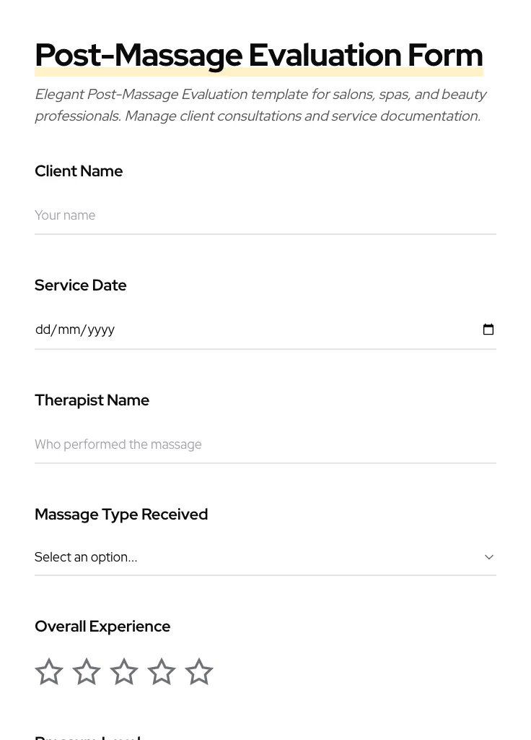Open the Service Date calendar picker icon

tap(488, 330)
